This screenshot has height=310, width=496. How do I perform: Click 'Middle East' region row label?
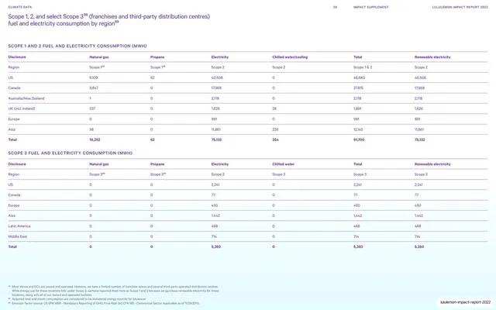click(x=17, y=236)
